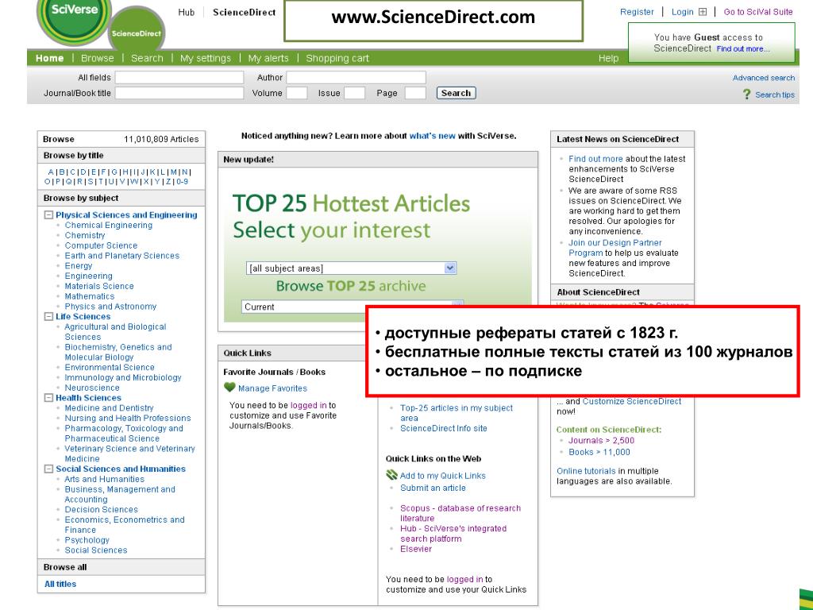Collapse Social Sciences and Humanities tree
Image resolution: width=813 pixels, height=610 pixels.
pos(48,469)
